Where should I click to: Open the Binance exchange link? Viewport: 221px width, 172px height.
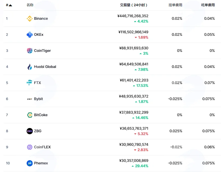click(x=41, y=19)
